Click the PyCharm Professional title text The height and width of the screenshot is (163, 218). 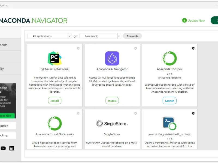click(x=55, y=69)
